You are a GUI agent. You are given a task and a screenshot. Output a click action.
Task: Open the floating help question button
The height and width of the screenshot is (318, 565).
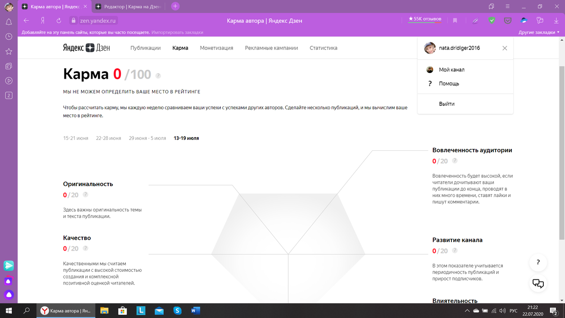pos(538,263)
